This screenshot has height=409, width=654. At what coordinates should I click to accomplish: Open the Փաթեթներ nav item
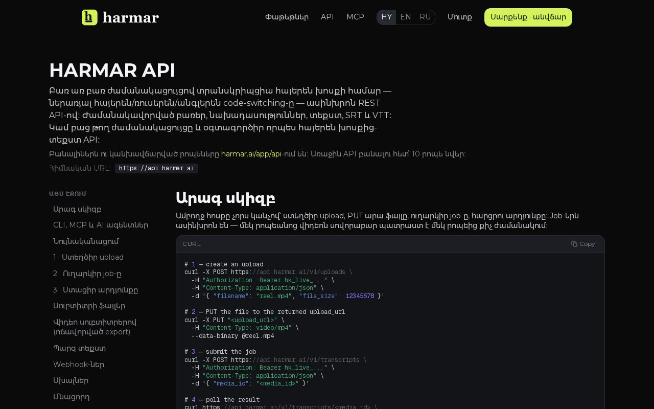(x=287, y=17)
